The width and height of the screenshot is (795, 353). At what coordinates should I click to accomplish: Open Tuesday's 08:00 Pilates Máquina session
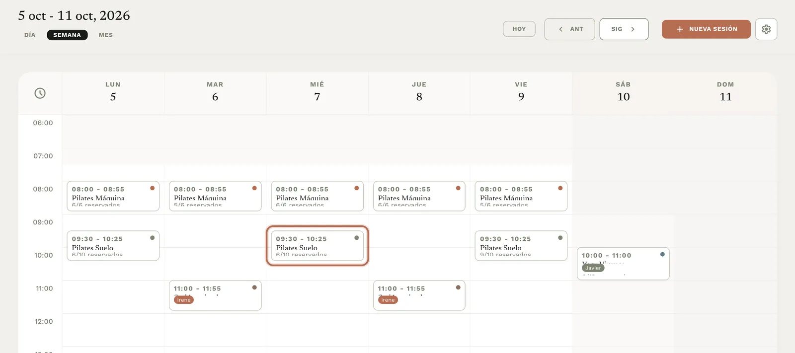tap(215, 196)
